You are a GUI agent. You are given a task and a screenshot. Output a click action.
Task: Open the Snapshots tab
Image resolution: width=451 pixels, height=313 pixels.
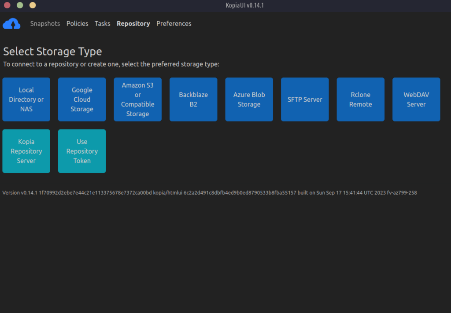(45, 24)
